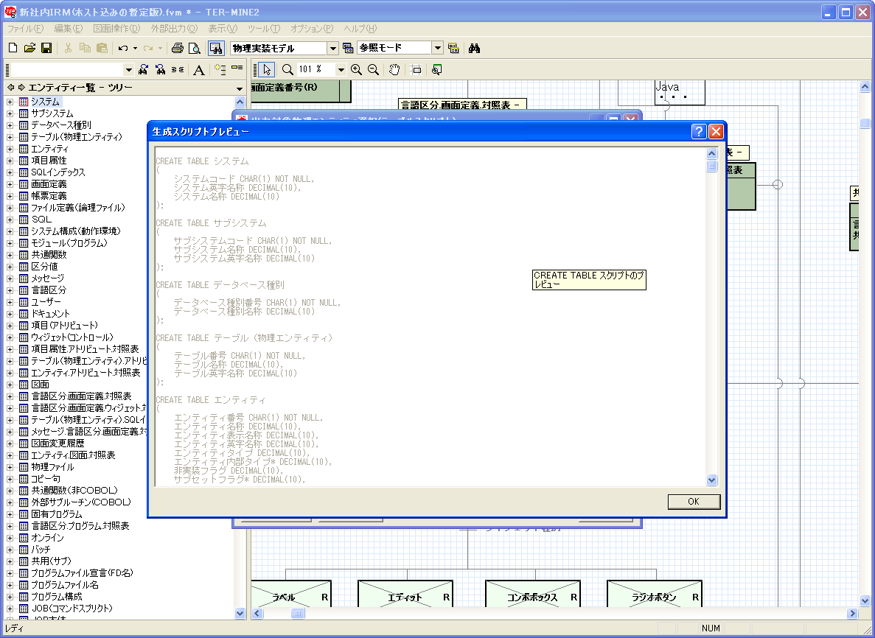Open the オプション(P) menu
The image size is (875, 638).
311,29
